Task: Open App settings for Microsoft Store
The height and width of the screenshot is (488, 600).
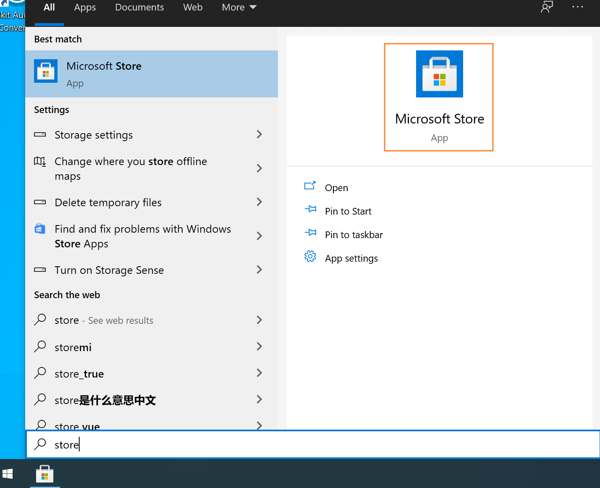Action: click(x=351, y=258)
